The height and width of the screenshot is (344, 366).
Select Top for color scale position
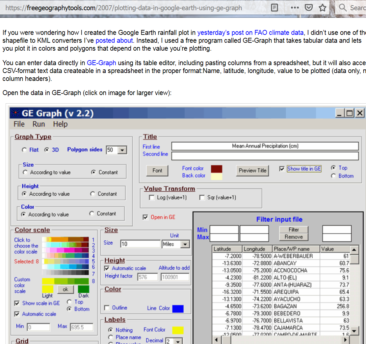click(x=69, y=302)
